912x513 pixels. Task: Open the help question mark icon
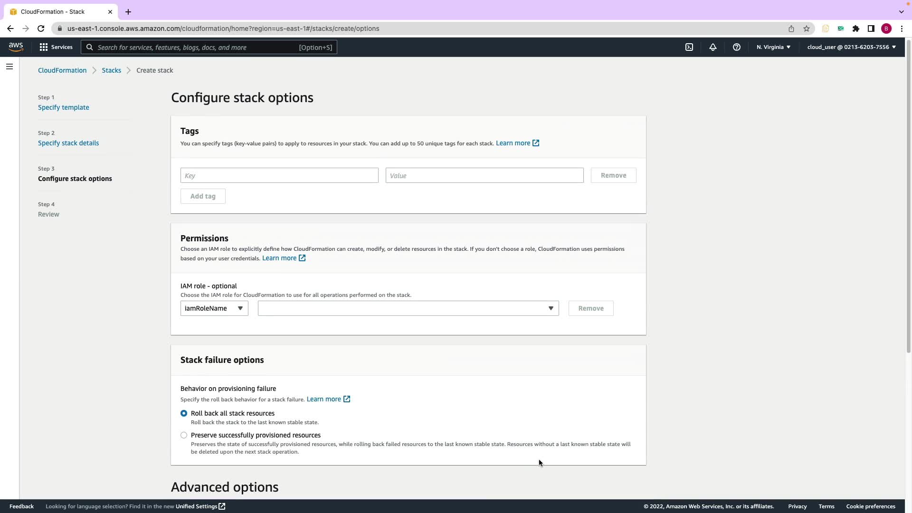(737, 47)
